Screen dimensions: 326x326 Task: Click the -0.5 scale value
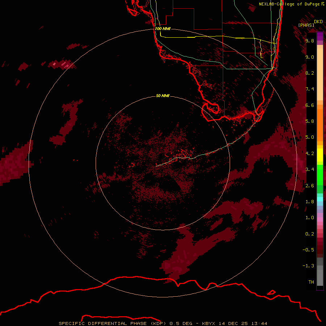click(308, 250)
